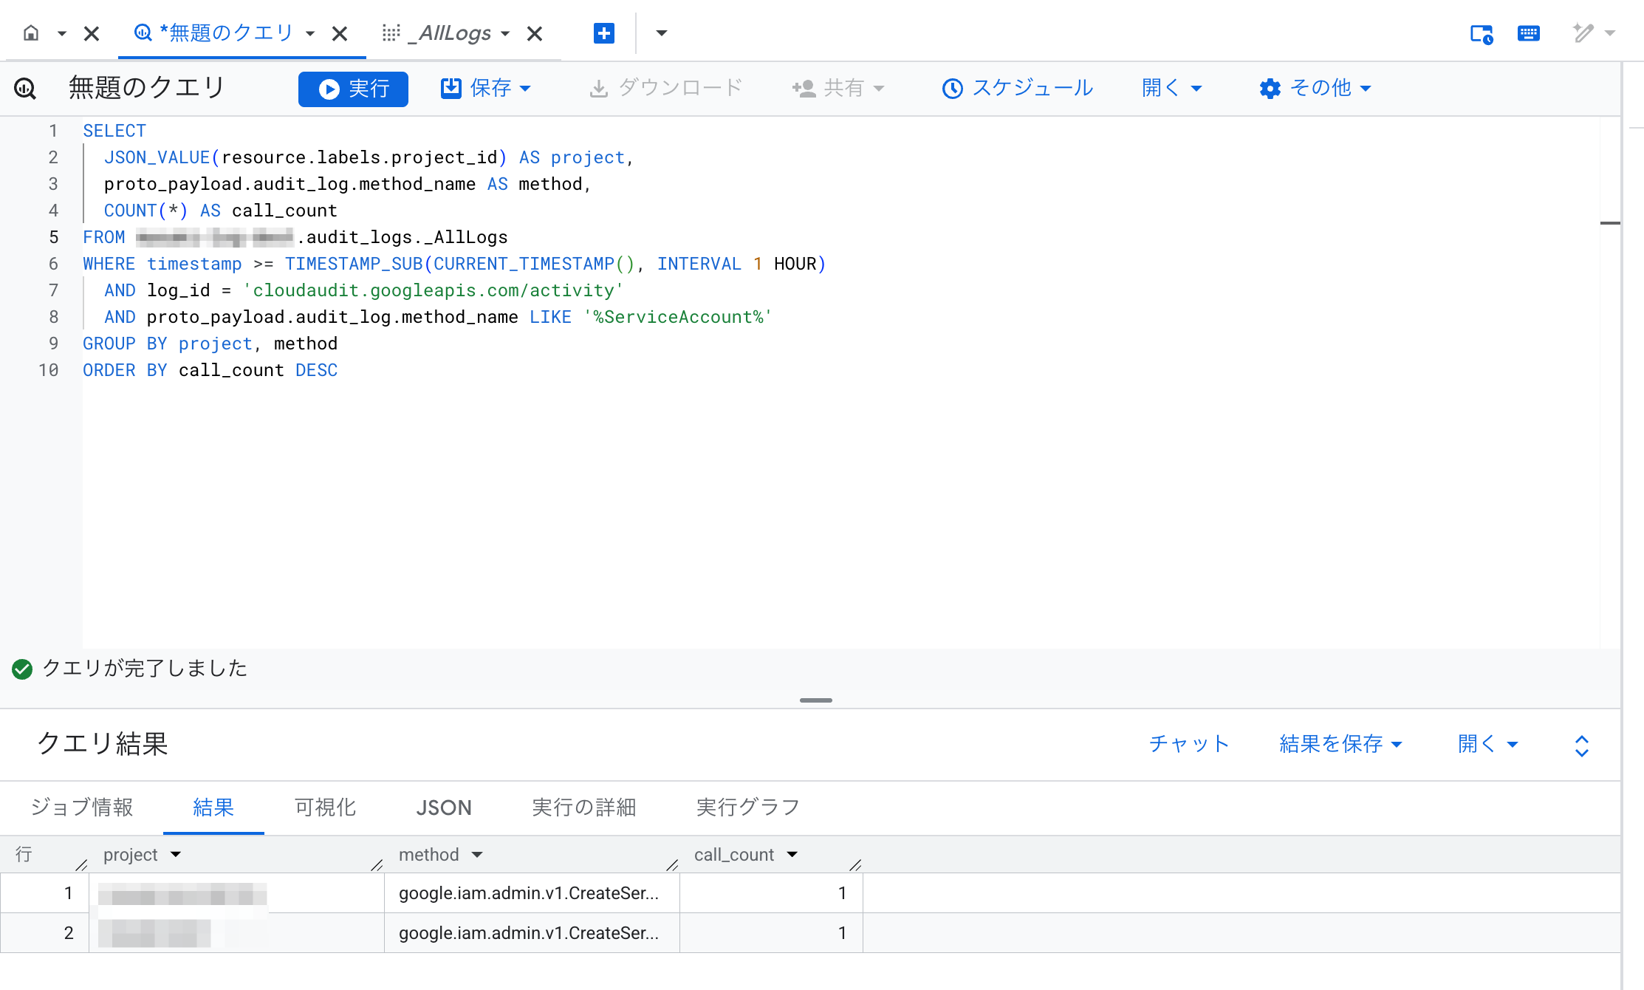The height and width of the screenshot is (990, 1644).
Task: Open the magic pen assist icon
Action: [x=1583, y=33]
